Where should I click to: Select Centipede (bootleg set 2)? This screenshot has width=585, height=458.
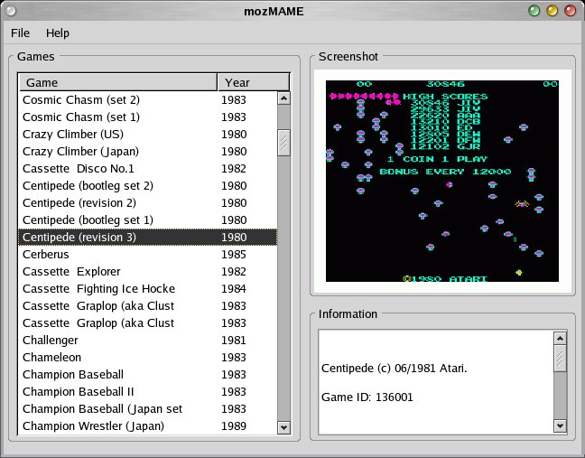tap(148, 186)
